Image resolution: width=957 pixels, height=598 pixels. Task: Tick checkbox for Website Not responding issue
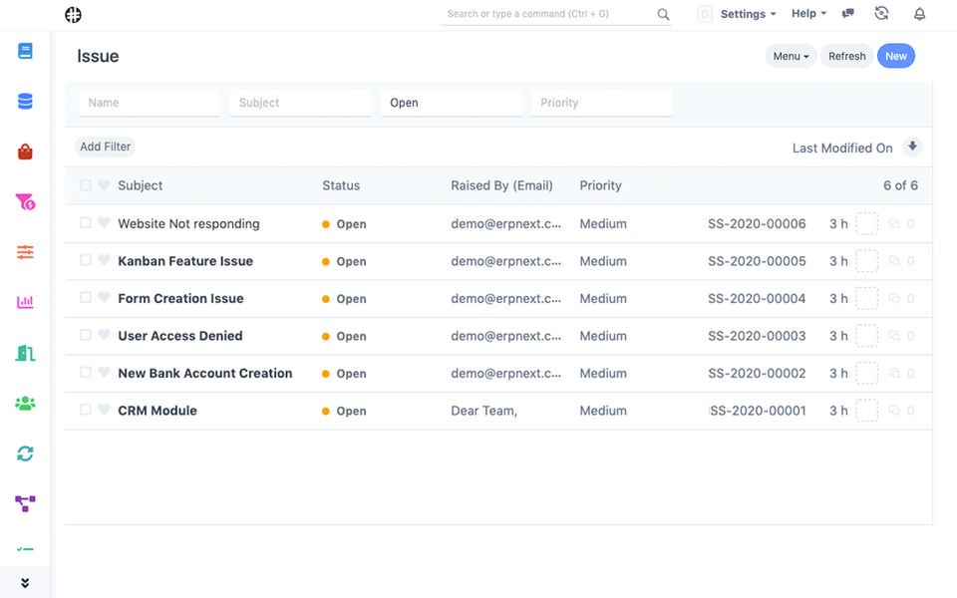pos(86,223)
